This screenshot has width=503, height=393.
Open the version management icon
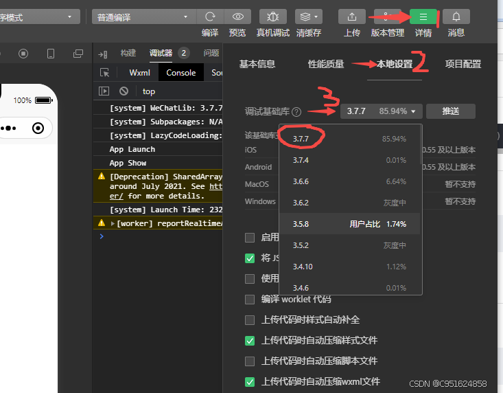pos(387,16)
